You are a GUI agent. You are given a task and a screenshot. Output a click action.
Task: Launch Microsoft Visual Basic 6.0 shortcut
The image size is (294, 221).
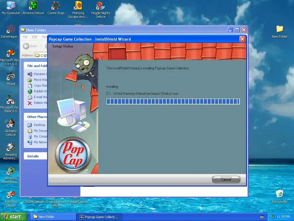9,104
